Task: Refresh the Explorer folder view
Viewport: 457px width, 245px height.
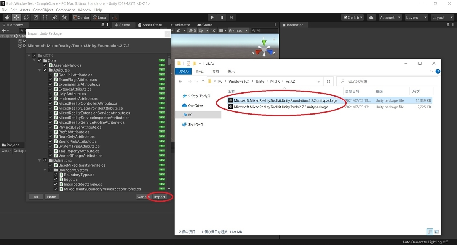Action: point(328,81)
